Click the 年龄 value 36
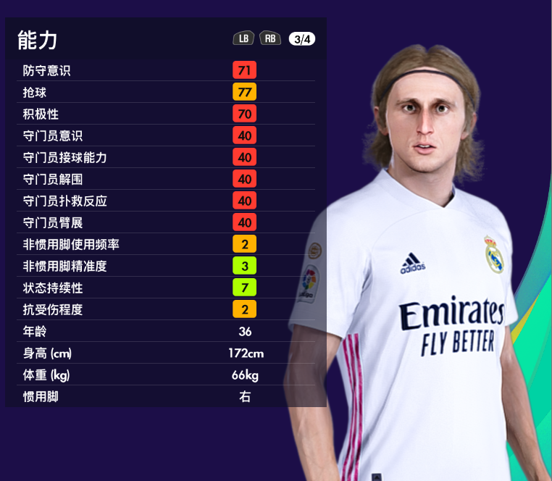 click(x=245, y=331)
